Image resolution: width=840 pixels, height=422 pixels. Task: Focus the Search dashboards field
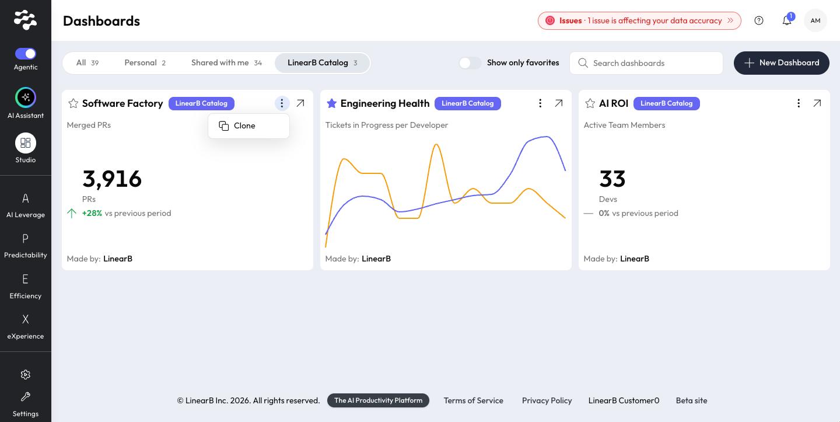coord(646,63)
